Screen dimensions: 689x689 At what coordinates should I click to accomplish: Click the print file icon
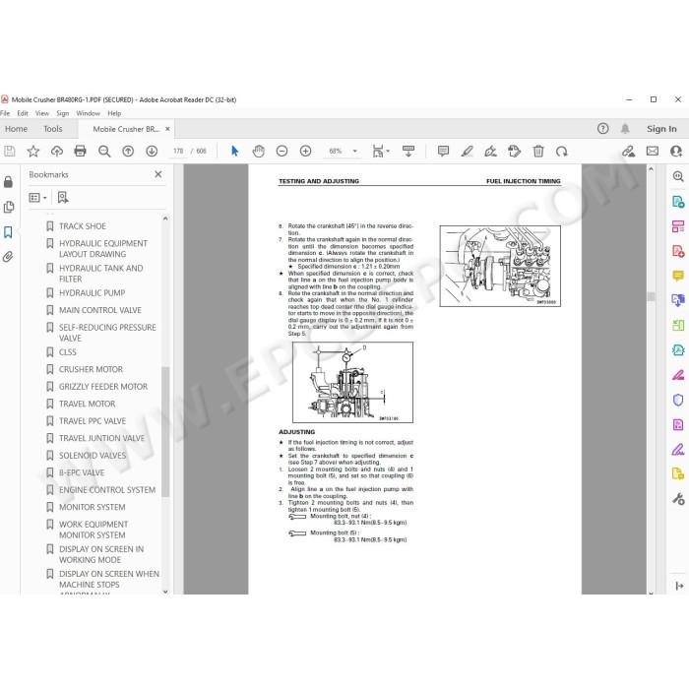coord(80,152)
